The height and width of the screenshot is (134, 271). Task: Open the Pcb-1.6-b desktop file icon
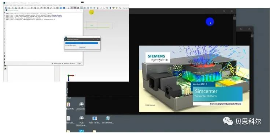[95, 118]
